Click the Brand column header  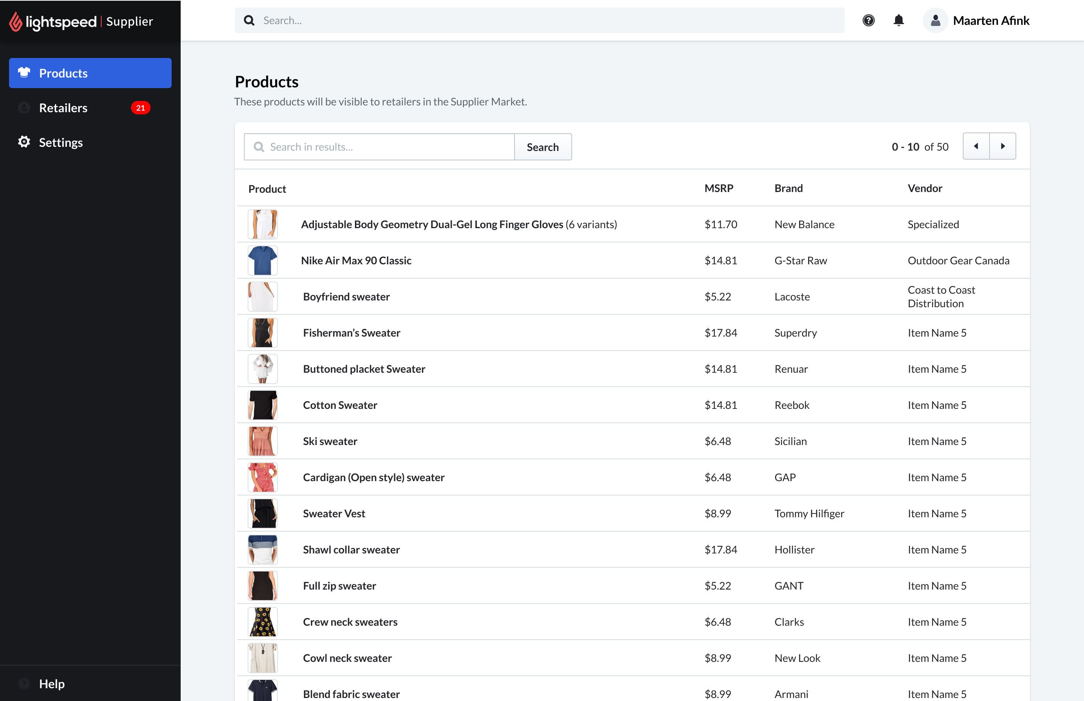point(788,188)
